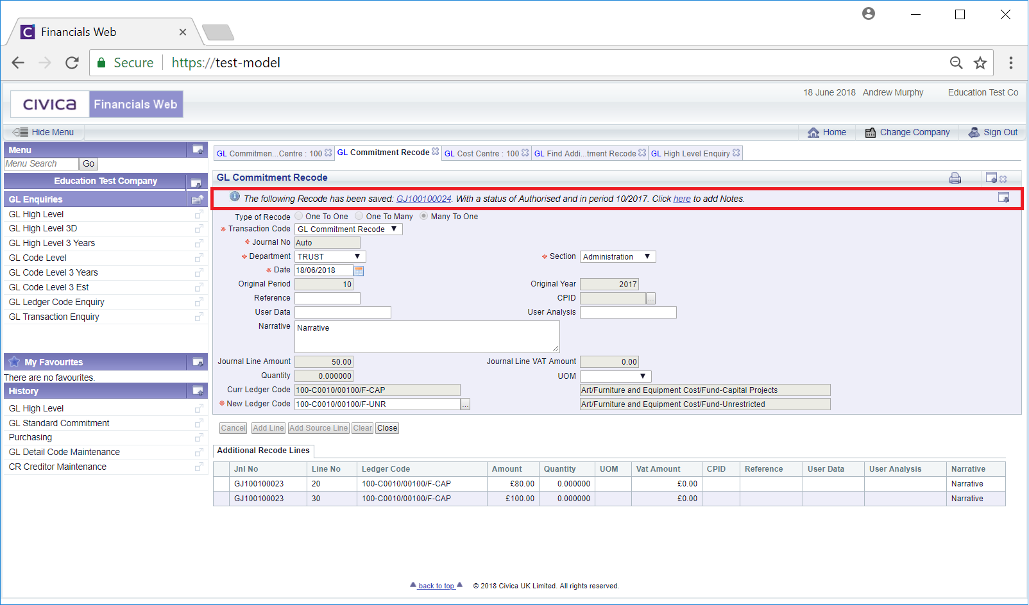This screenshot has height=605, width=1029.
Task: Click the Home icon in top navigation
Action: coord(813,133)
